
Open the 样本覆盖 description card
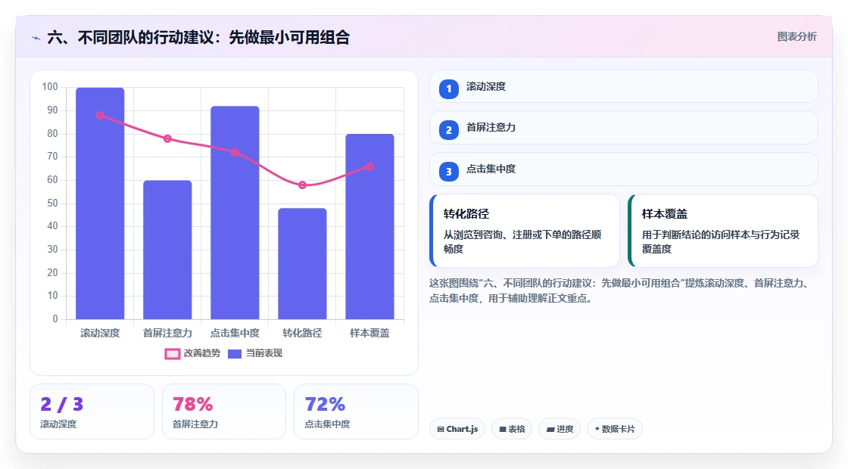coord(723,231)
